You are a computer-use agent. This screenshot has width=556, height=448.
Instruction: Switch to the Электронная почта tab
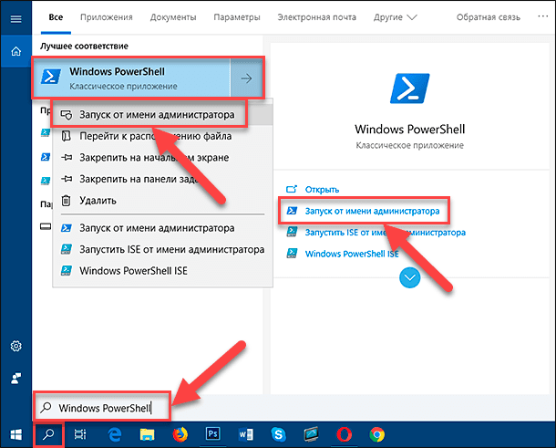tap(316, 17)
